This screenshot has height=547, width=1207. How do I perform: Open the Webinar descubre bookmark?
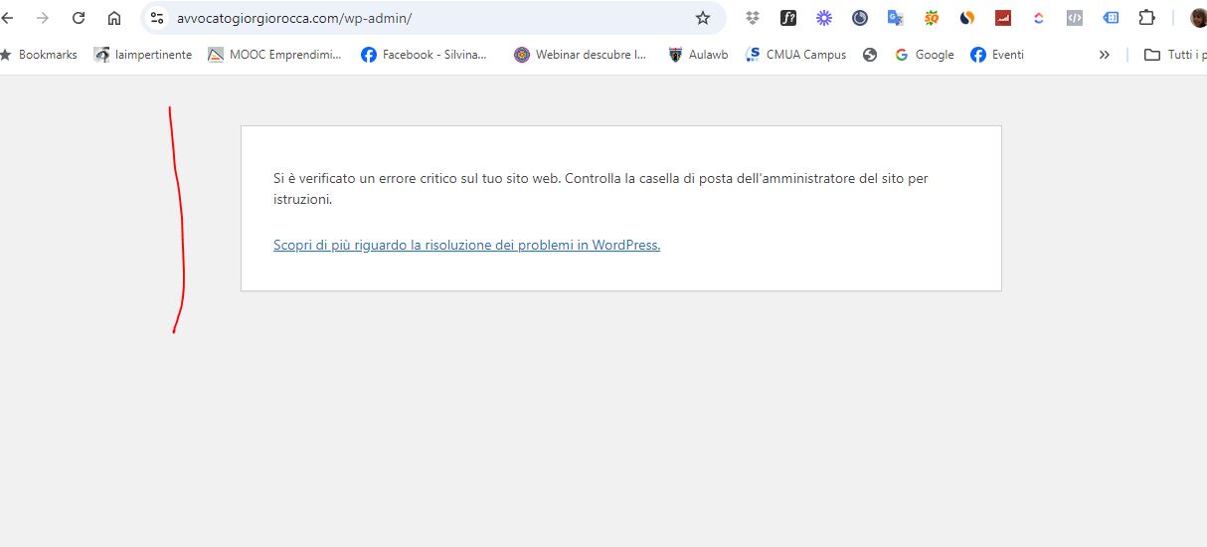click(x=581, y=55)
